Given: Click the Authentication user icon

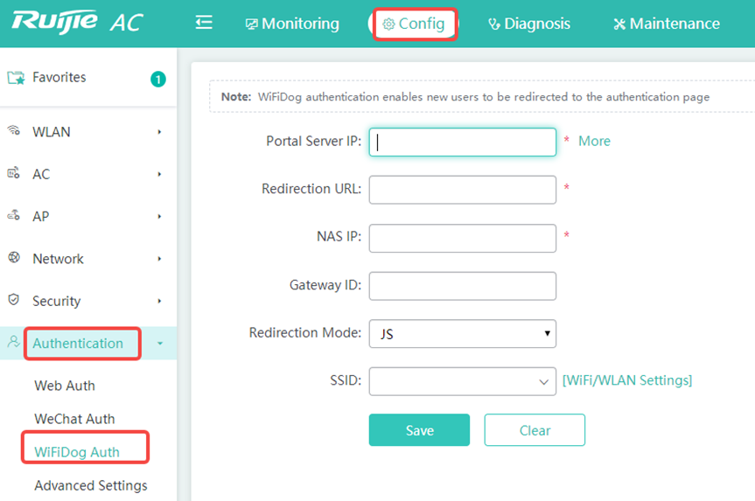Looking at the screenshot, I should point(14,342).
